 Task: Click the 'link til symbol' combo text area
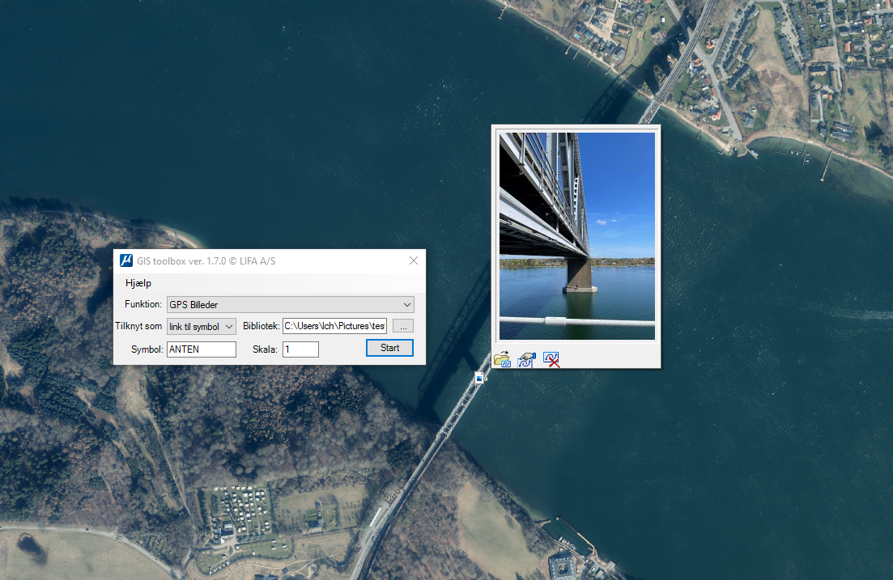[x=194, y=326]
